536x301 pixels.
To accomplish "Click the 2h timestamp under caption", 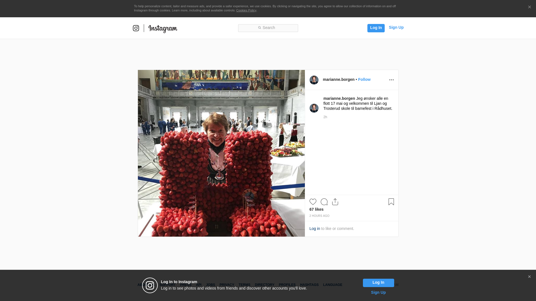I will pos(325,117).
